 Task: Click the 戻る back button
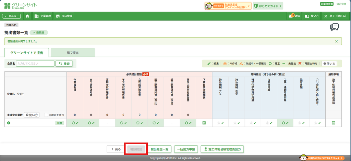(x=116, y=149)
